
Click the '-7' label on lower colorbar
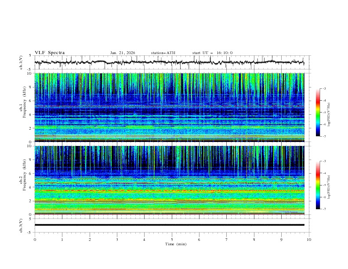(x=324, y=209)
